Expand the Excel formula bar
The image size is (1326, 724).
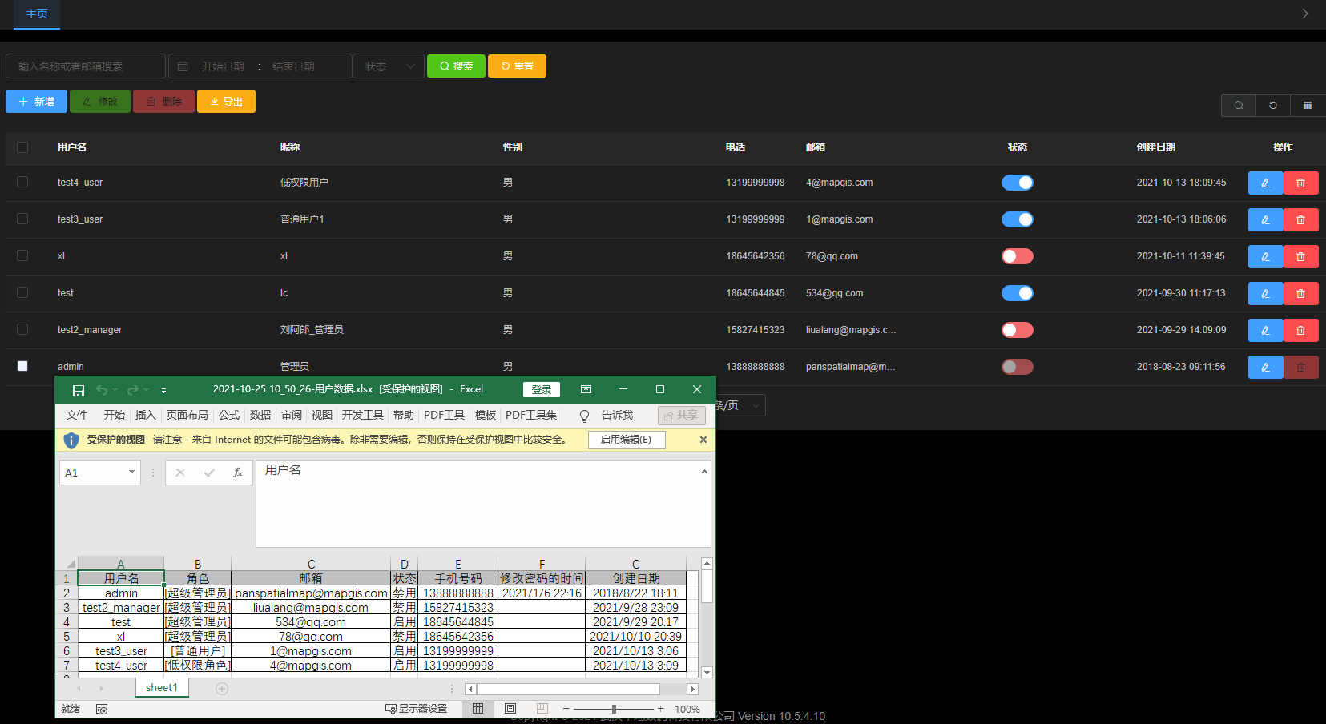coord(704,472)
